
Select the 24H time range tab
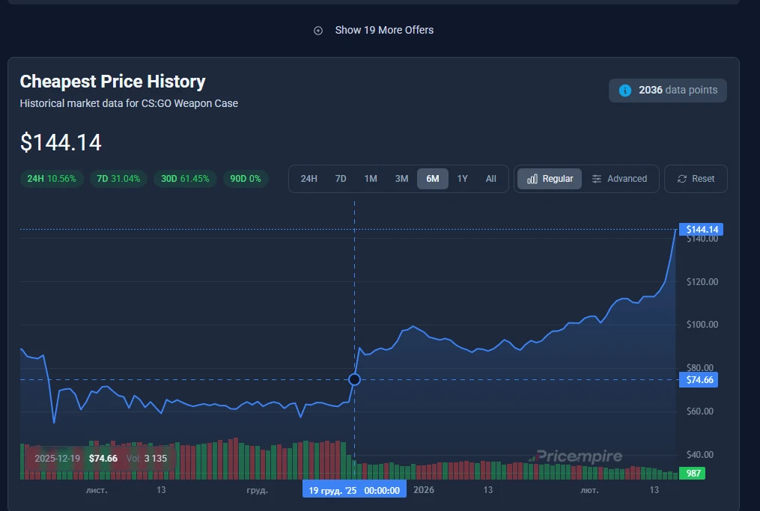point(308,179)
